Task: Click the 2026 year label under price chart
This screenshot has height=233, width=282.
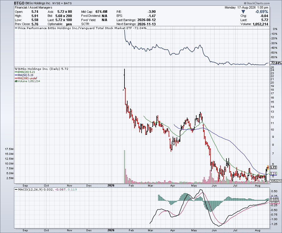Action: [111, 185]
